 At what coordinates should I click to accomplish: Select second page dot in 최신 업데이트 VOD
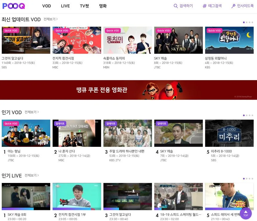[247, 22]
